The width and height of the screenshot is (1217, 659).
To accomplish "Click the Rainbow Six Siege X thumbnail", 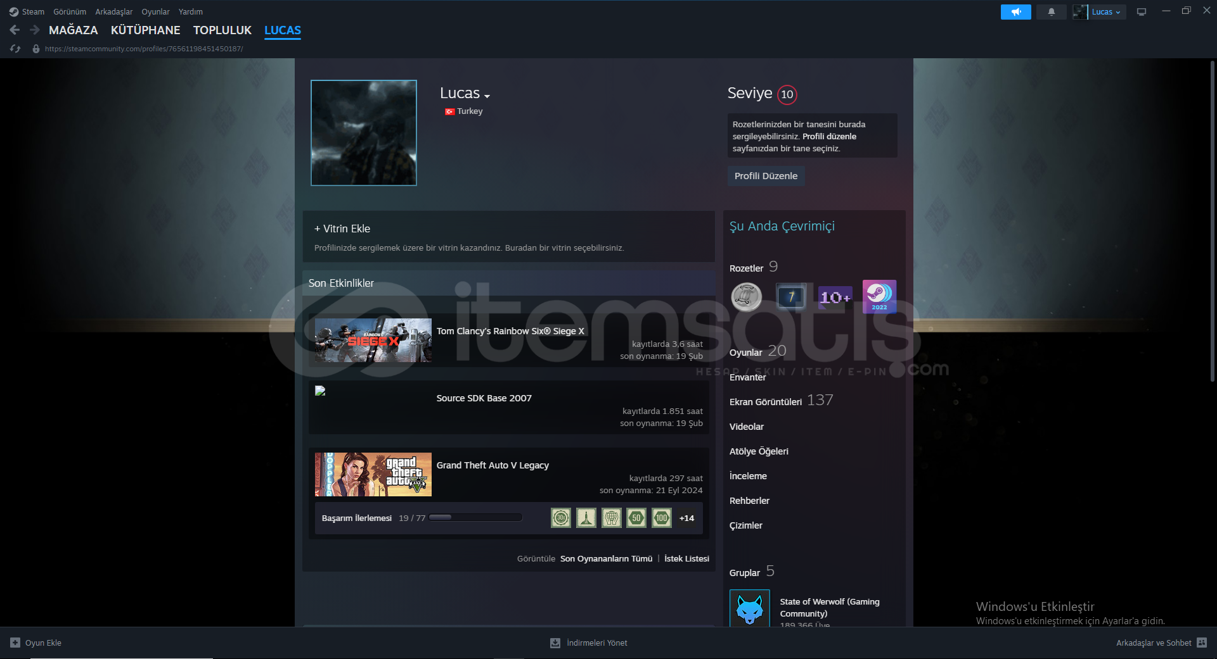I will (x=373, y=341).
